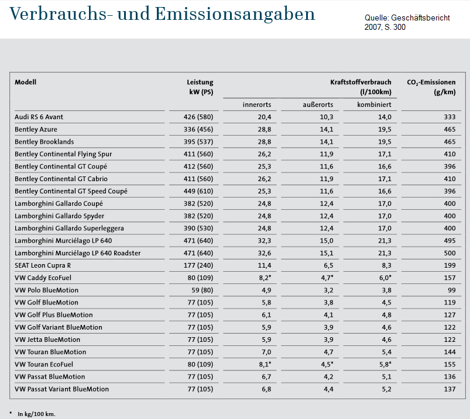Select the innerorts value '32,6'
Screen dimensions: 470x419
click(x=265, y=253)
